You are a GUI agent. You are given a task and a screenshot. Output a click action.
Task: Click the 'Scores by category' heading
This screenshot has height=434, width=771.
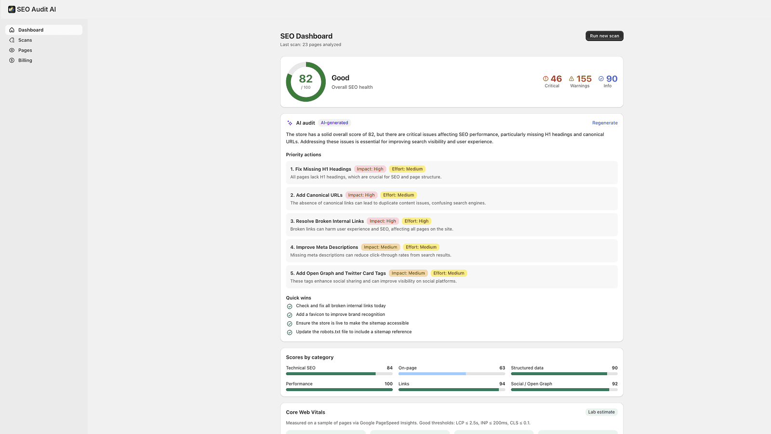point(310,357)
